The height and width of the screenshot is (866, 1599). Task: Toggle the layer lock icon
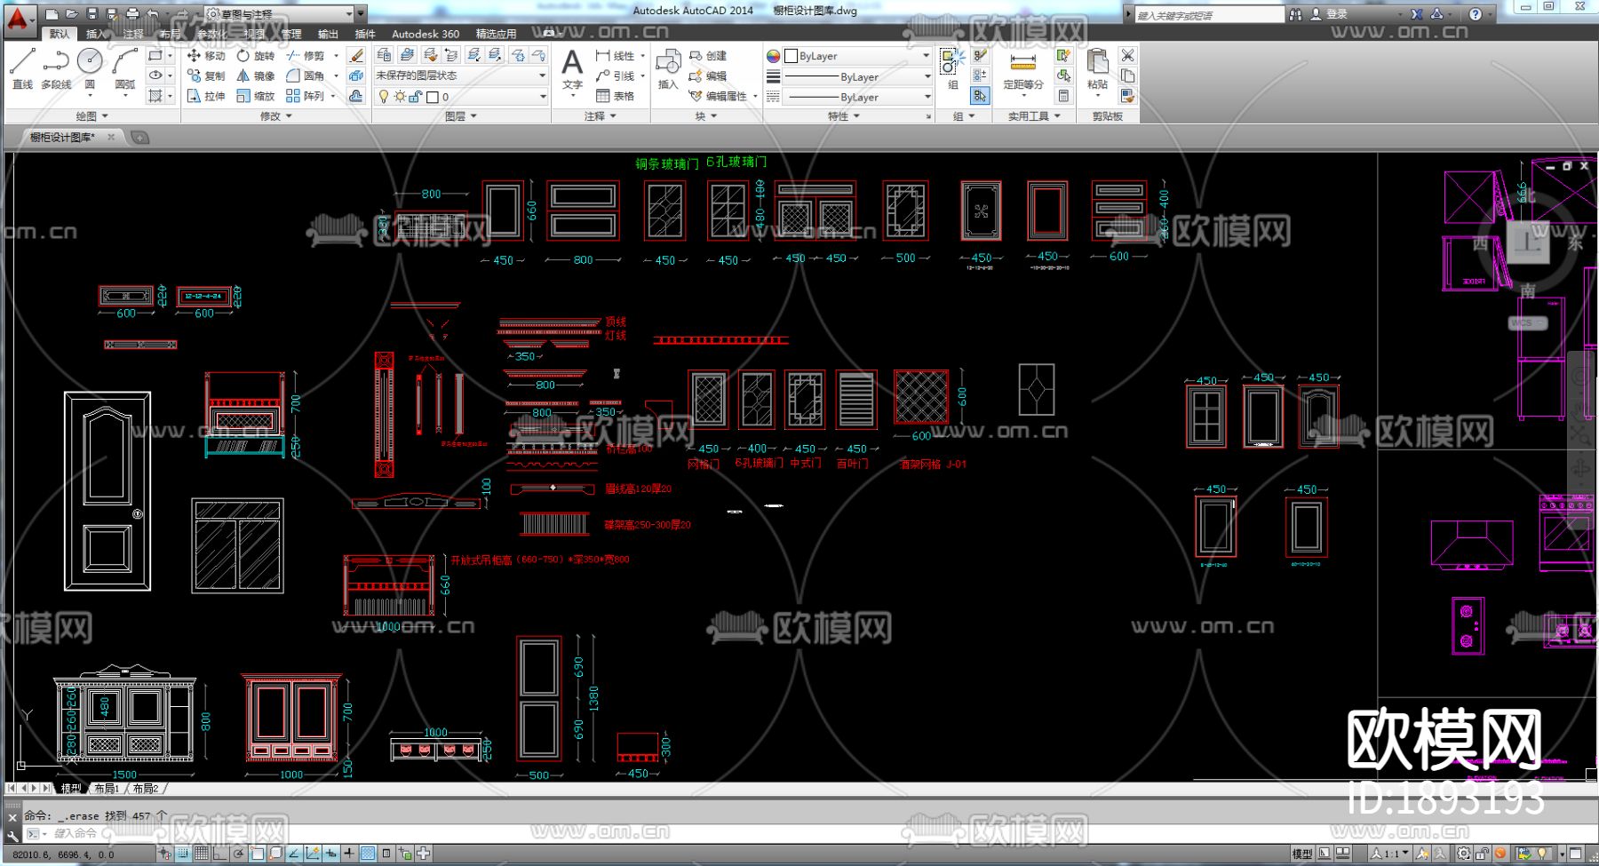pos(415,97)
